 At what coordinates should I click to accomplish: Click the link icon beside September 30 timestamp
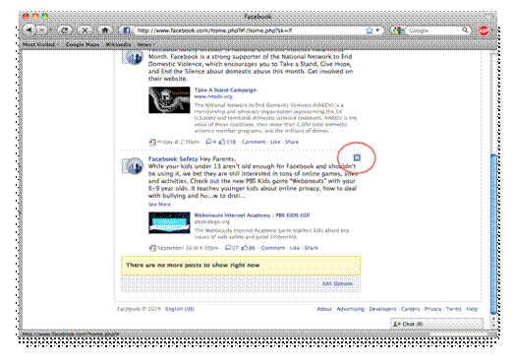[x=152, y=248]
